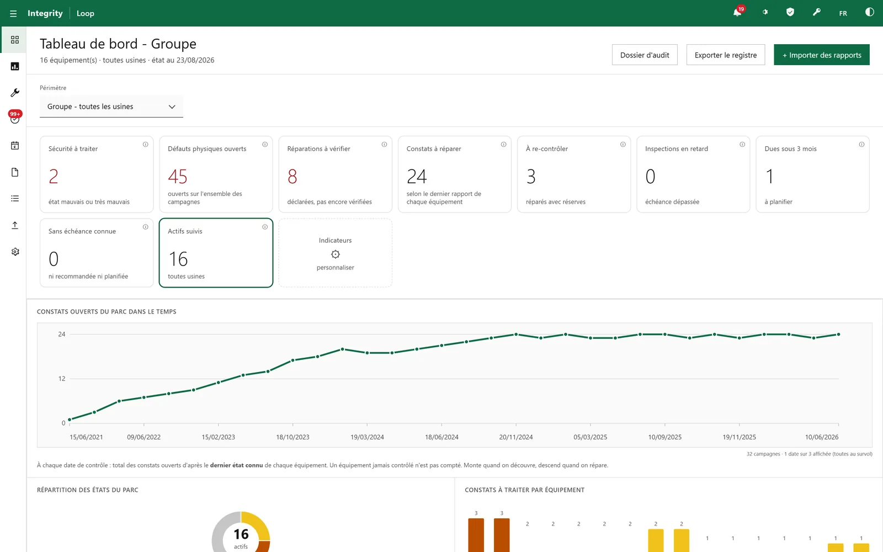Toggle dark/light contrast theme

click(870, 12)
